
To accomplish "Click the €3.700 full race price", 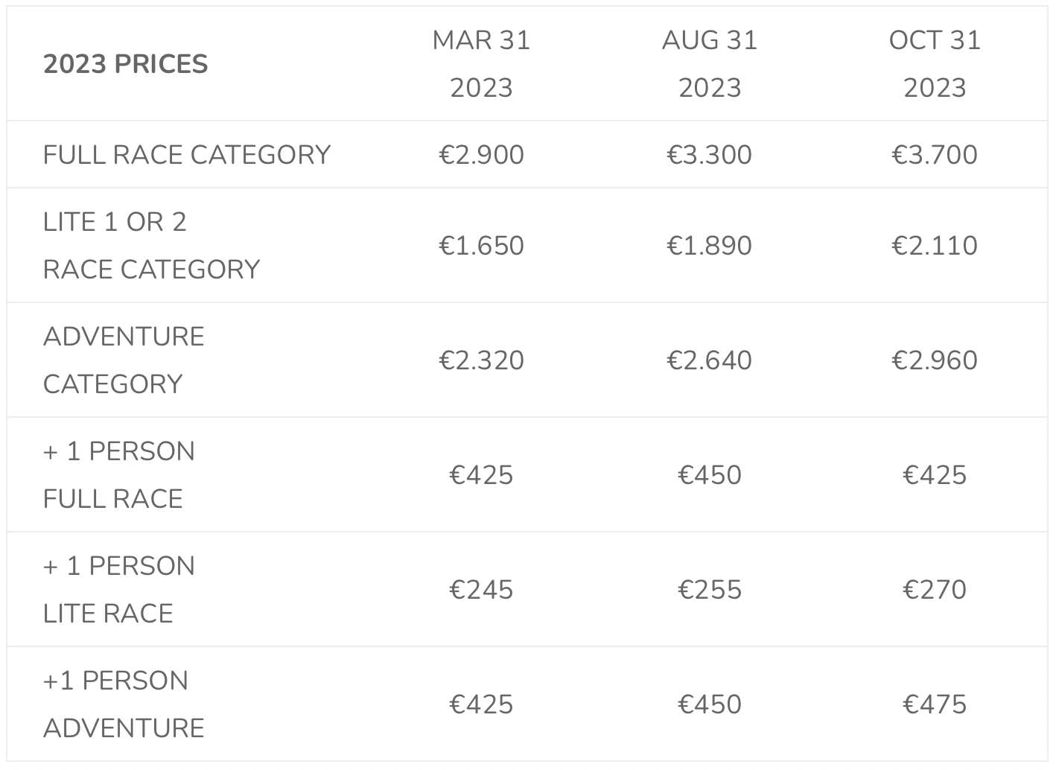I will pyautogui.click(x=935, y=155).
